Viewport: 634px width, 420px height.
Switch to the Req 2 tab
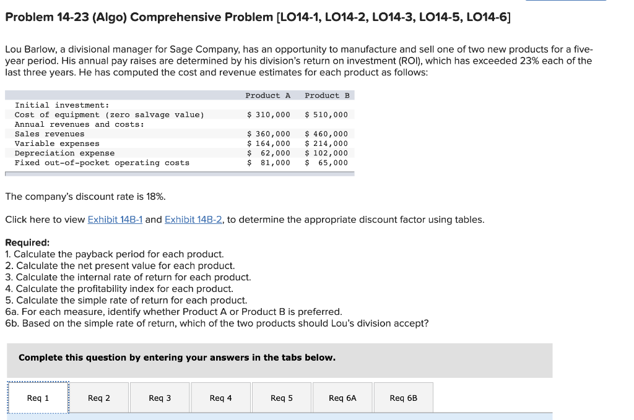98,398
